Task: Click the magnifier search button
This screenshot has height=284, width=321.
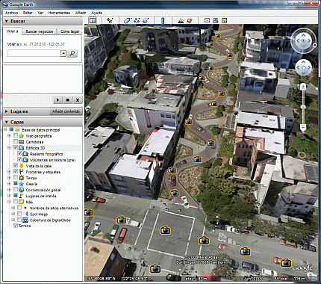Action: 72,53
